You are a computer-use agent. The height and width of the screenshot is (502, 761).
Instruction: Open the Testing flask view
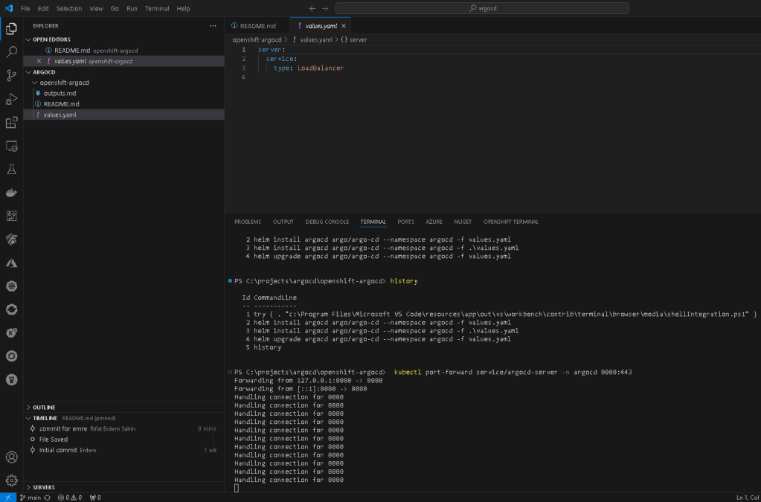[12, 170]
